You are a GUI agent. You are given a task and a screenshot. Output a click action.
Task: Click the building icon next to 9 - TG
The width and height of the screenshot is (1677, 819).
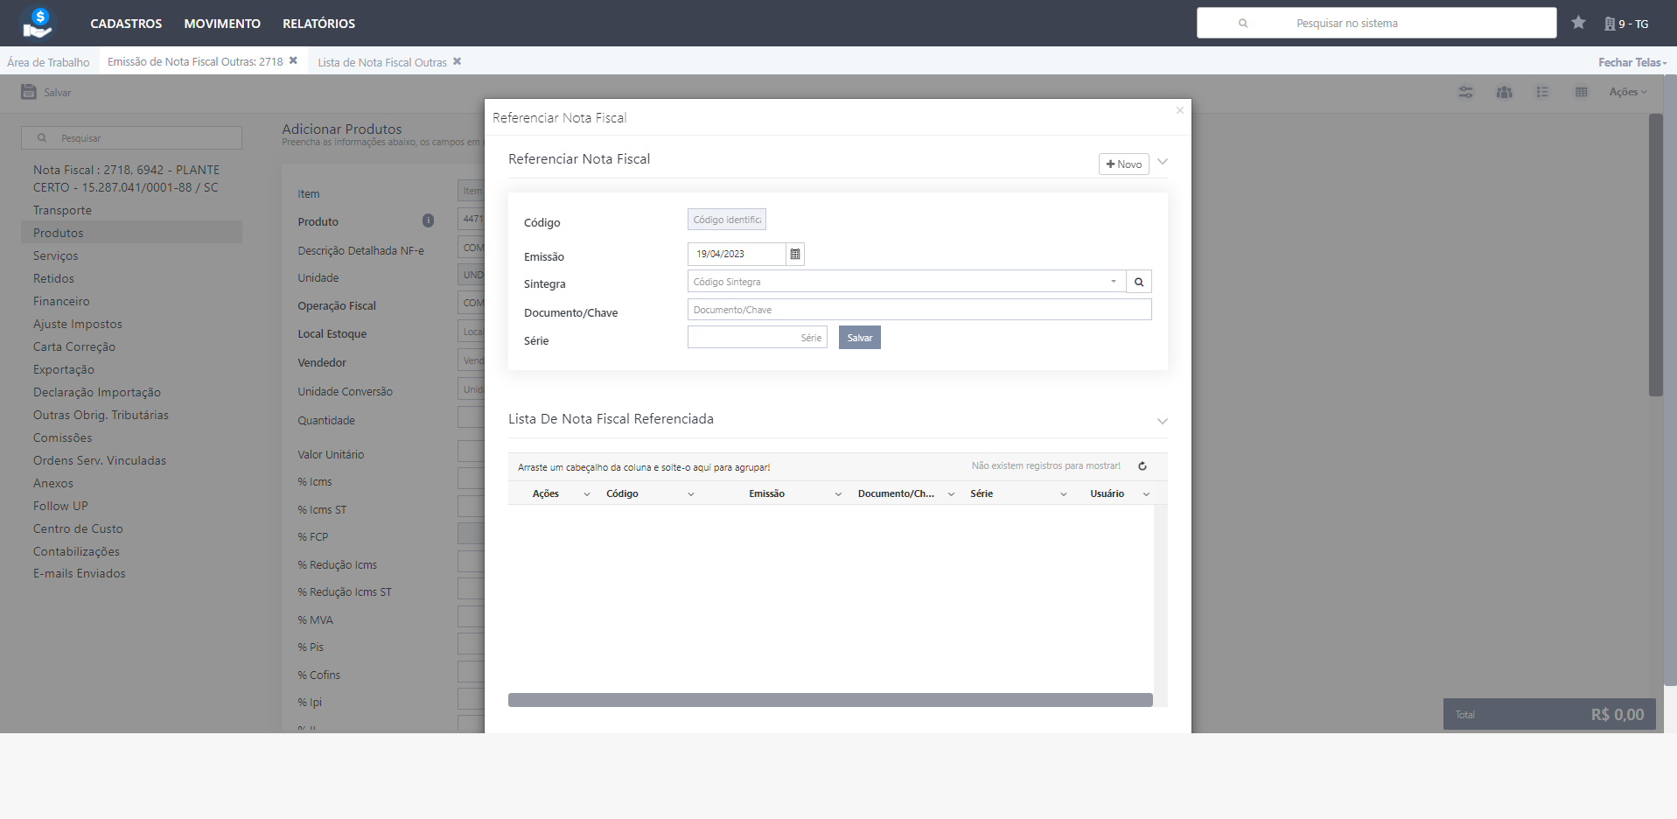[1610, 24]
